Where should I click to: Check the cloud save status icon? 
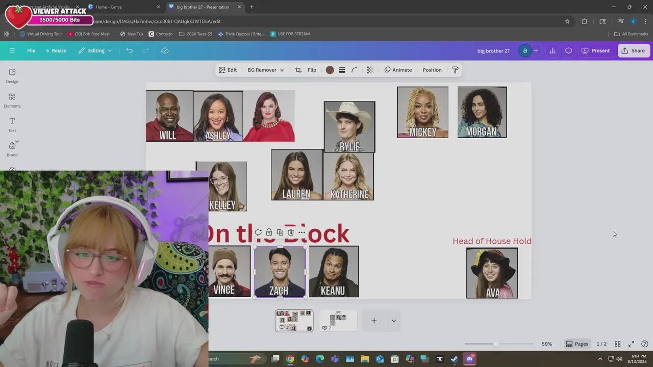165,50
